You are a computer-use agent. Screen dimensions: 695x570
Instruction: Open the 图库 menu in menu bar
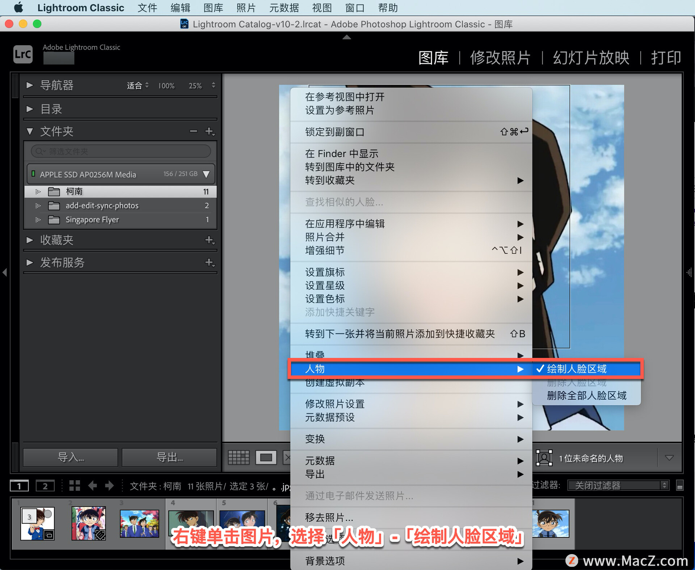213,8
